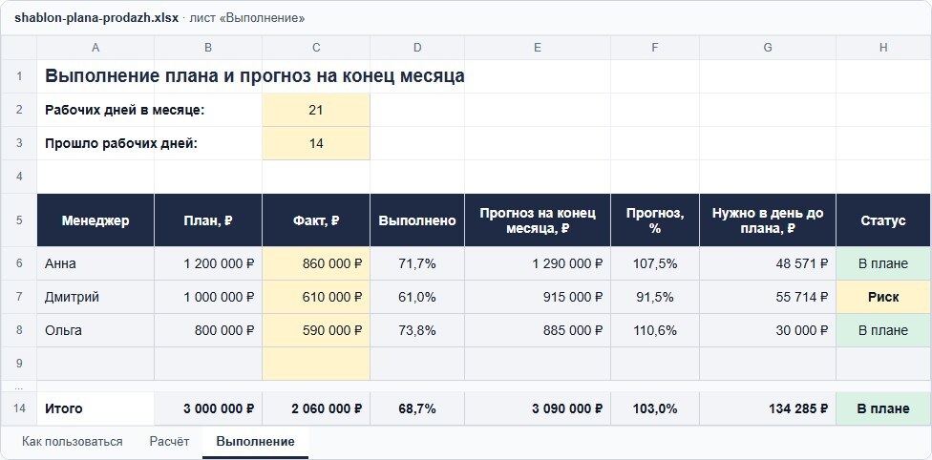Select Dmitry's plan cell 1 000 000 ₽

208,297
